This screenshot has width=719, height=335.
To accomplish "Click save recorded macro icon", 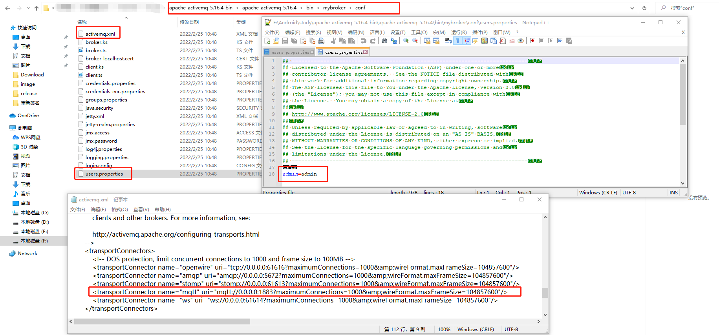I will point(569,41).
